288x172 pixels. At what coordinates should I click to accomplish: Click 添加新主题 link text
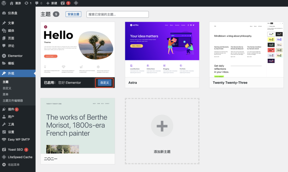click(162, 152)
